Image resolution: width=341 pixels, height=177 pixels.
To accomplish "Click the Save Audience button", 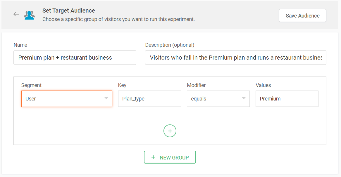I will [302, 15].
